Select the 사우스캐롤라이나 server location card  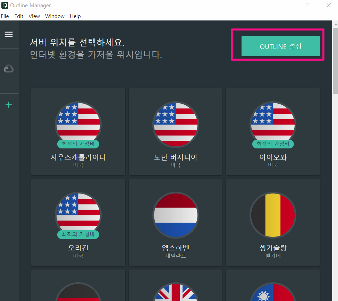pyautogui.click(x=78, y=132)
